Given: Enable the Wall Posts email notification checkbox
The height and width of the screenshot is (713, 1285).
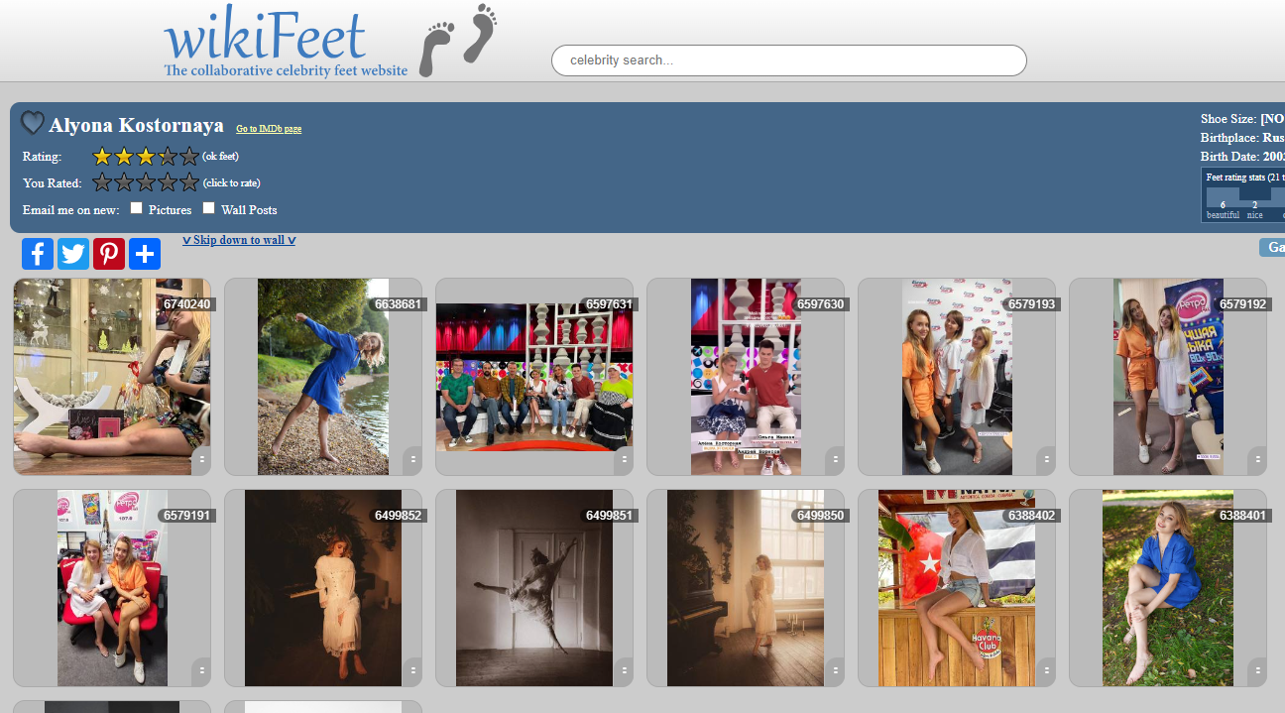Looking at the screenshot, I should point(209,208).
